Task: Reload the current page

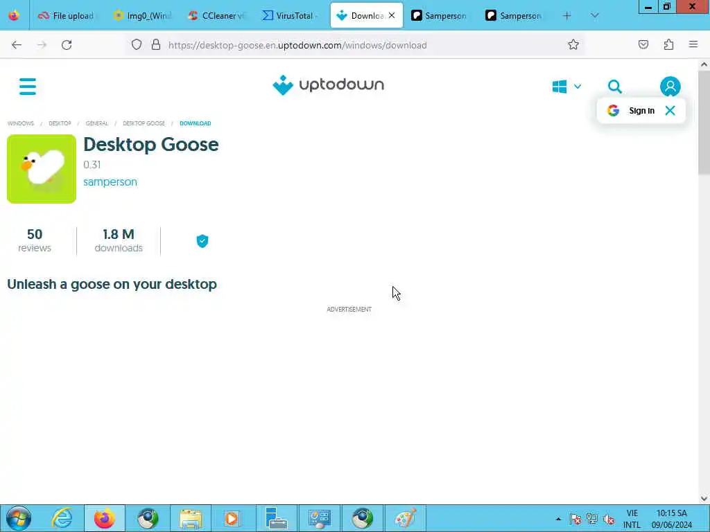Action: click(67, 45)
